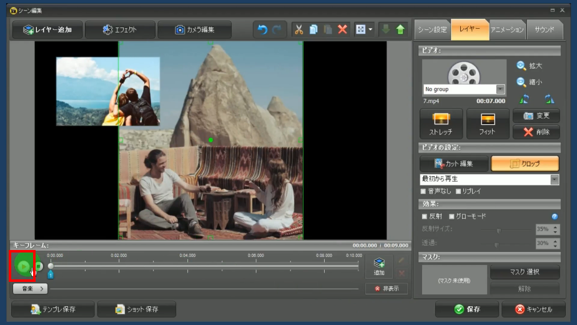Click the 拡大 zoom-in magnifier icon
The width and height of the screenshot is (577, 325).
pyautogui.click(x=521, y=65)
